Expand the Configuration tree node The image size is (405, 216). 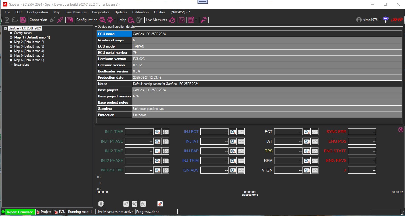pyautogui.click(x=11, y=33)
